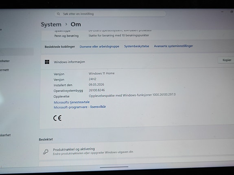Go back to System via the breadcrumb
The width and height of the screenshot is (234, 175).
51,24
